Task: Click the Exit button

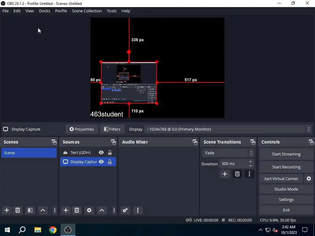Action: 286,210
